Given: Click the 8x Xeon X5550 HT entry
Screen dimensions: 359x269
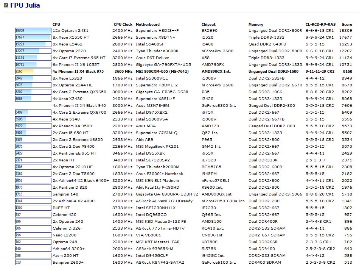Looking at the screenshot, I should pyautogui.click(x=71, y=37).
